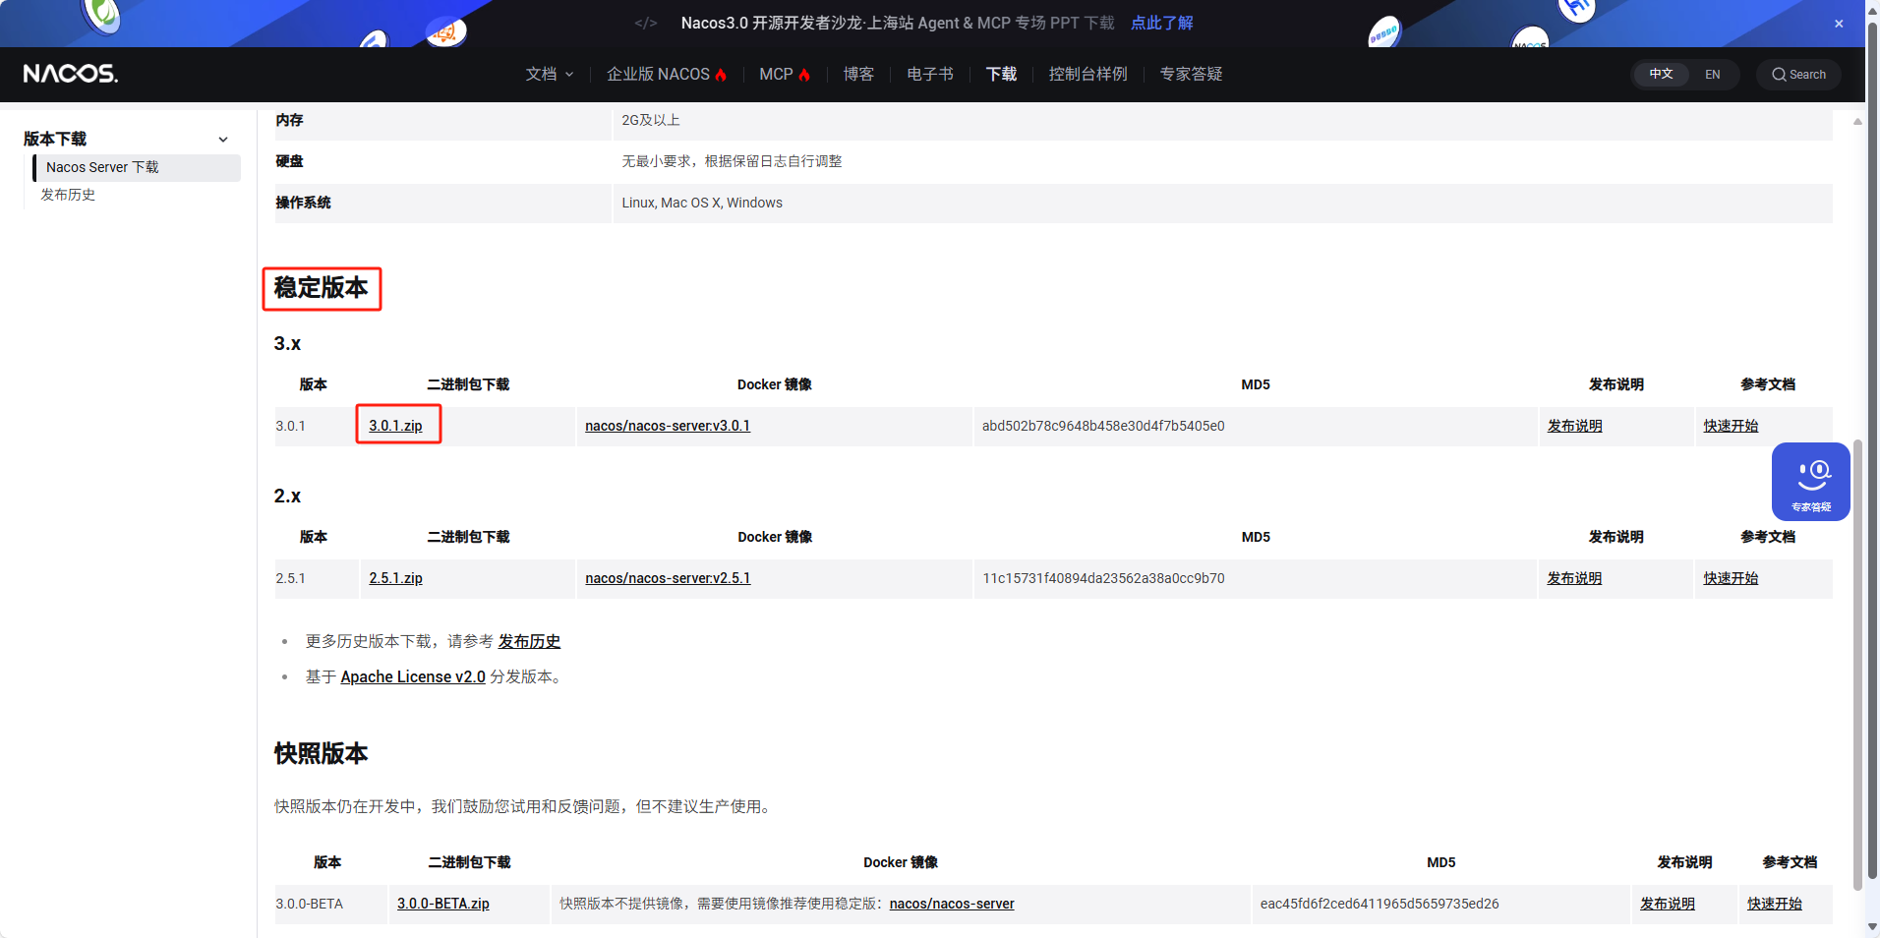This screenshot has width=1880, height=938.
Task: Select 控制台样例 in the navigation bar
Action: tap(1087, 74)
